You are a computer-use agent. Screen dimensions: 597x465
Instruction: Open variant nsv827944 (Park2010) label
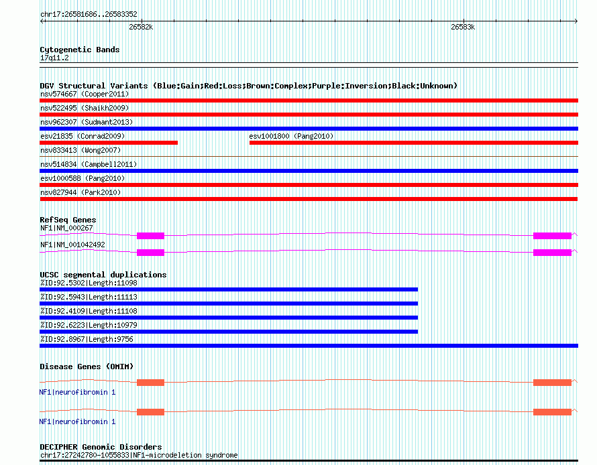(x=80, y=192)
